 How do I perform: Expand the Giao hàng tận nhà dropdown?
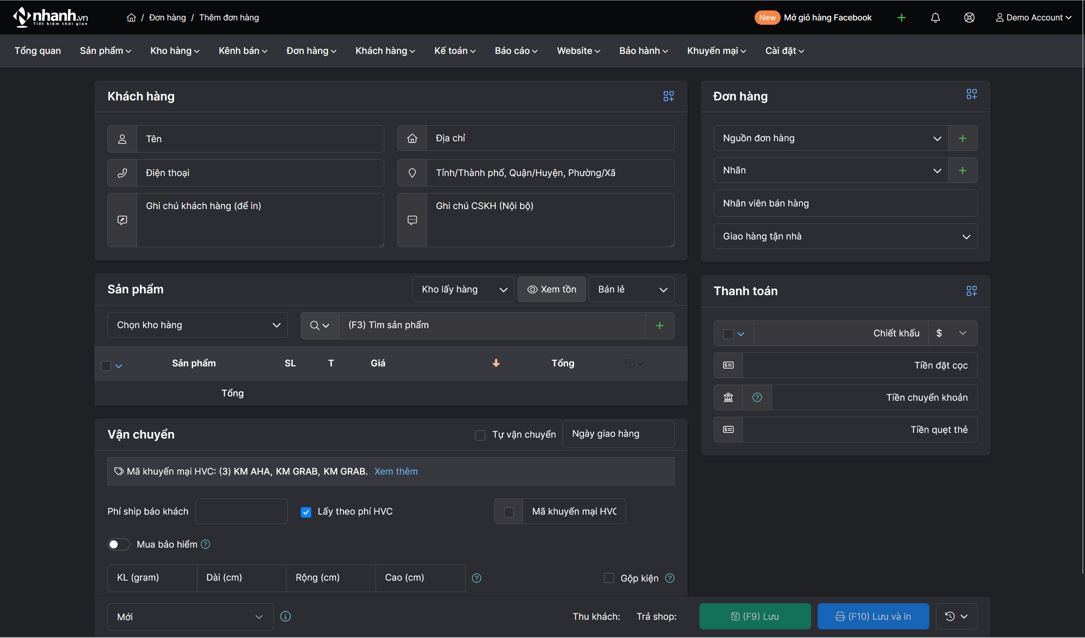[845, 236]
